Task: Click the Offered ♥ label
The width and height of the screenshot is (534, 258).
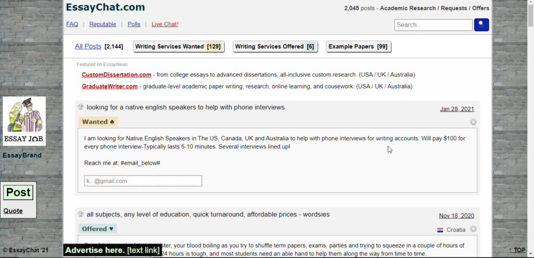Action: 98,229
